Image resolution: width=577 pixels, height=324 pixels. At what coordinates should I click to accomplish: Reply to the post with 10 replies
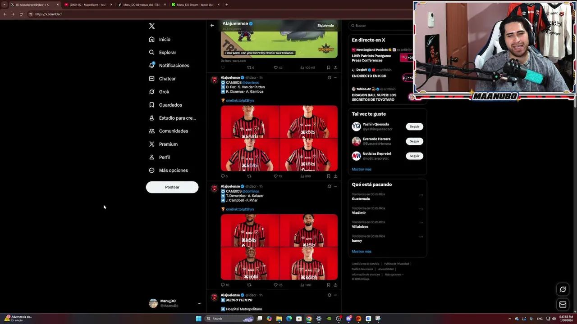[225, 285]
